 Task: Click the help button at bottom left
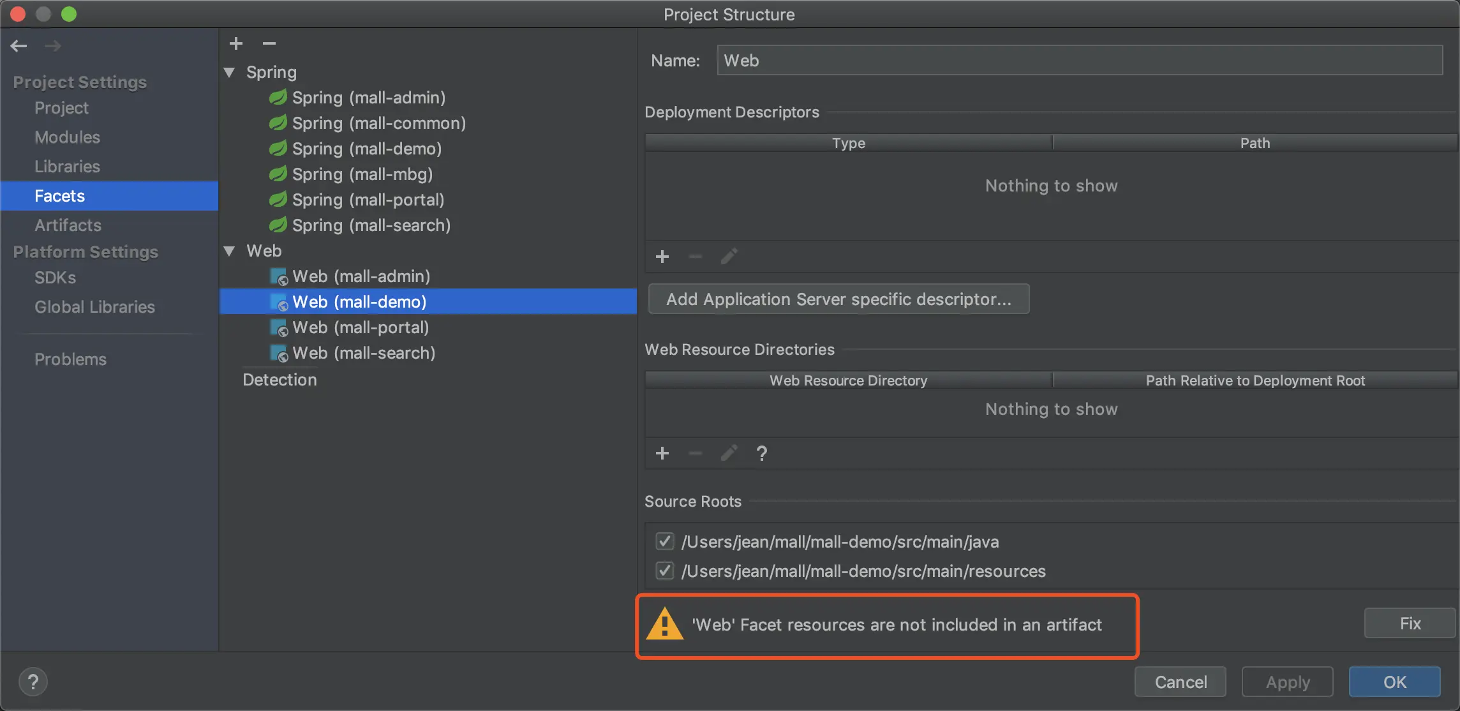click(33, 682)
